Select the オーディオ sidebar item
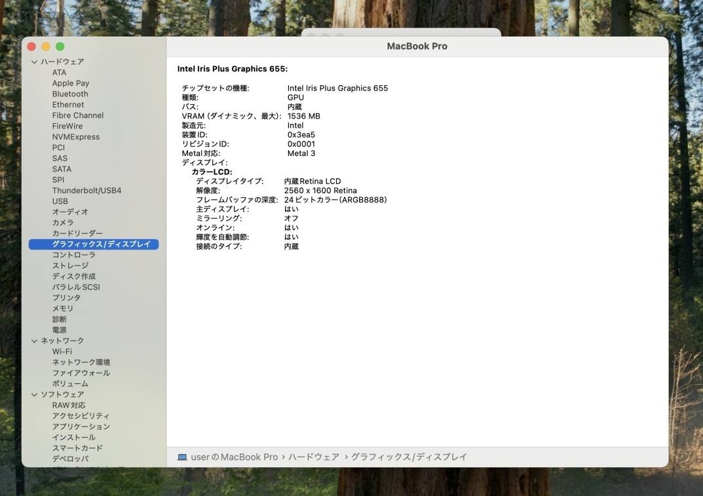The image size is (703, 496). pos(70,212)
